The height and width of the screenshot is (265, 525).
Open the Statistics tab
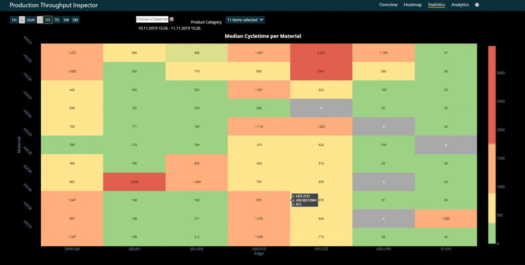[436, 5]
